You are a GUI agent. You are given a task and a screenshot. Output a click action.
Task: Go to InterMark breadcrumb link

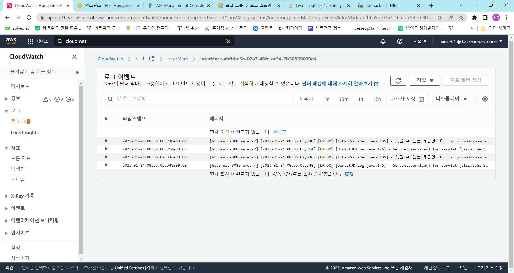pos(177,59)
